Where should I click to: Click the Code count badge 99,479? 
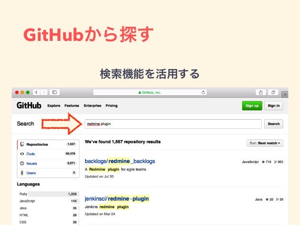tap(71, 154)
